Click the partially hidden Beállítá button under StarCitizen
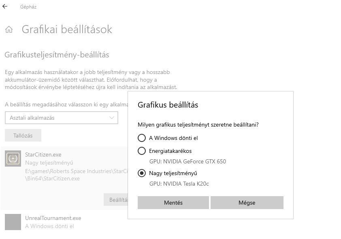 pos(116,200)
